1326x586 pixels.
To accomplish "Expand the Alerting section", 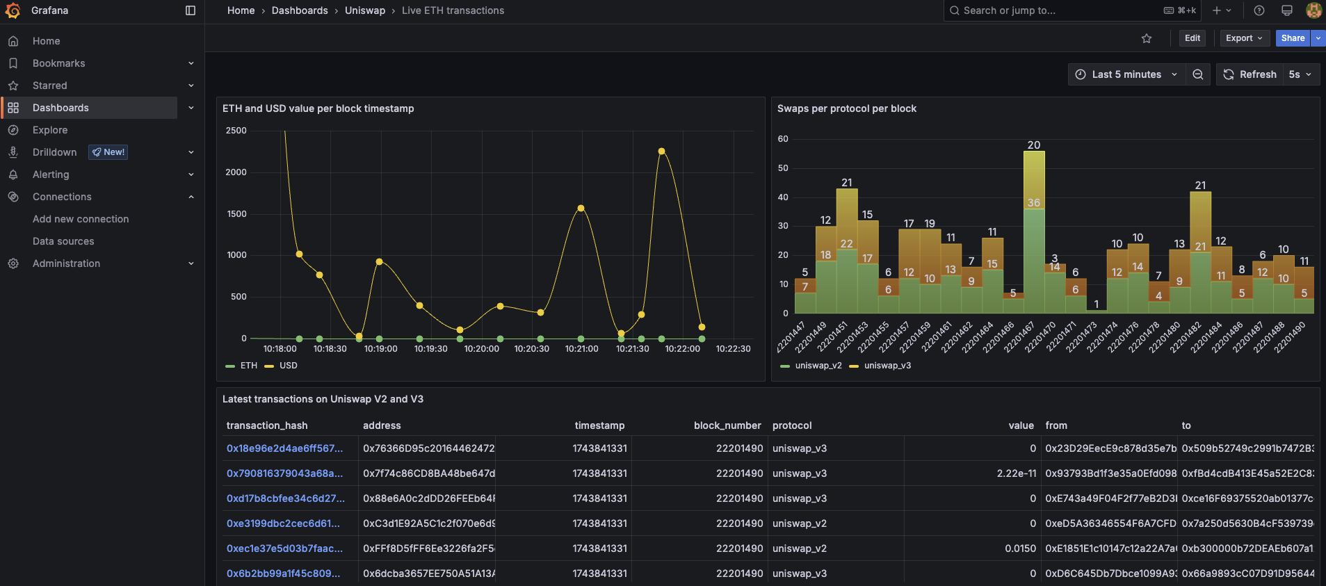I will [191, 174].
